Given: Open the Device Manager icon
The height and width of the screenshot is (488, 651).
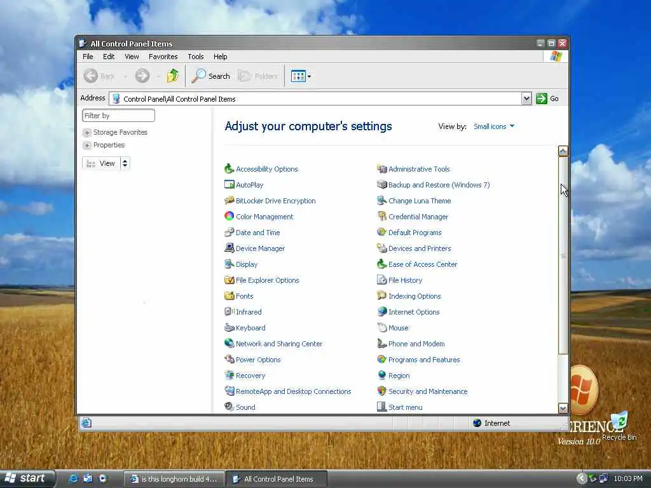Looking at the screenshot, I should tap(229, 248).
